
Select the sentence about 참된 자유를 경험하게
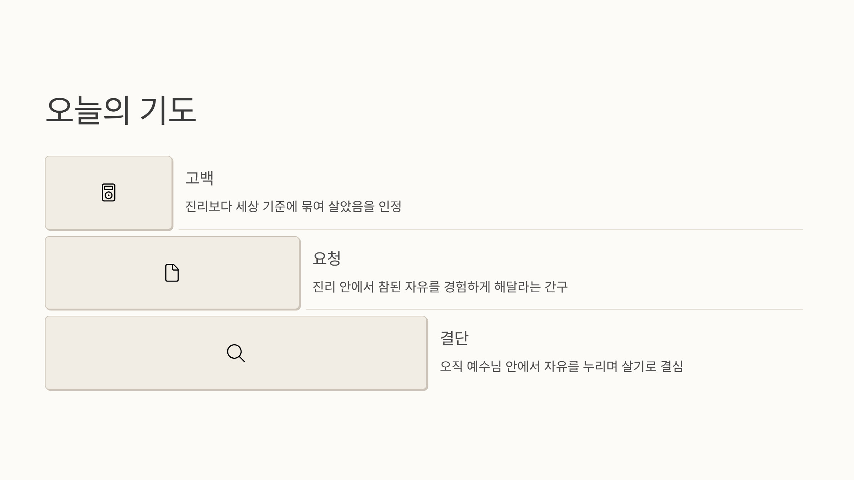(x=440, y=287)
